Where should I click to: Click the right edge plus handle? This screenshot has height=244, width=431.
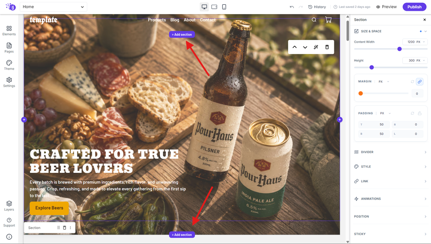point(340,120)
